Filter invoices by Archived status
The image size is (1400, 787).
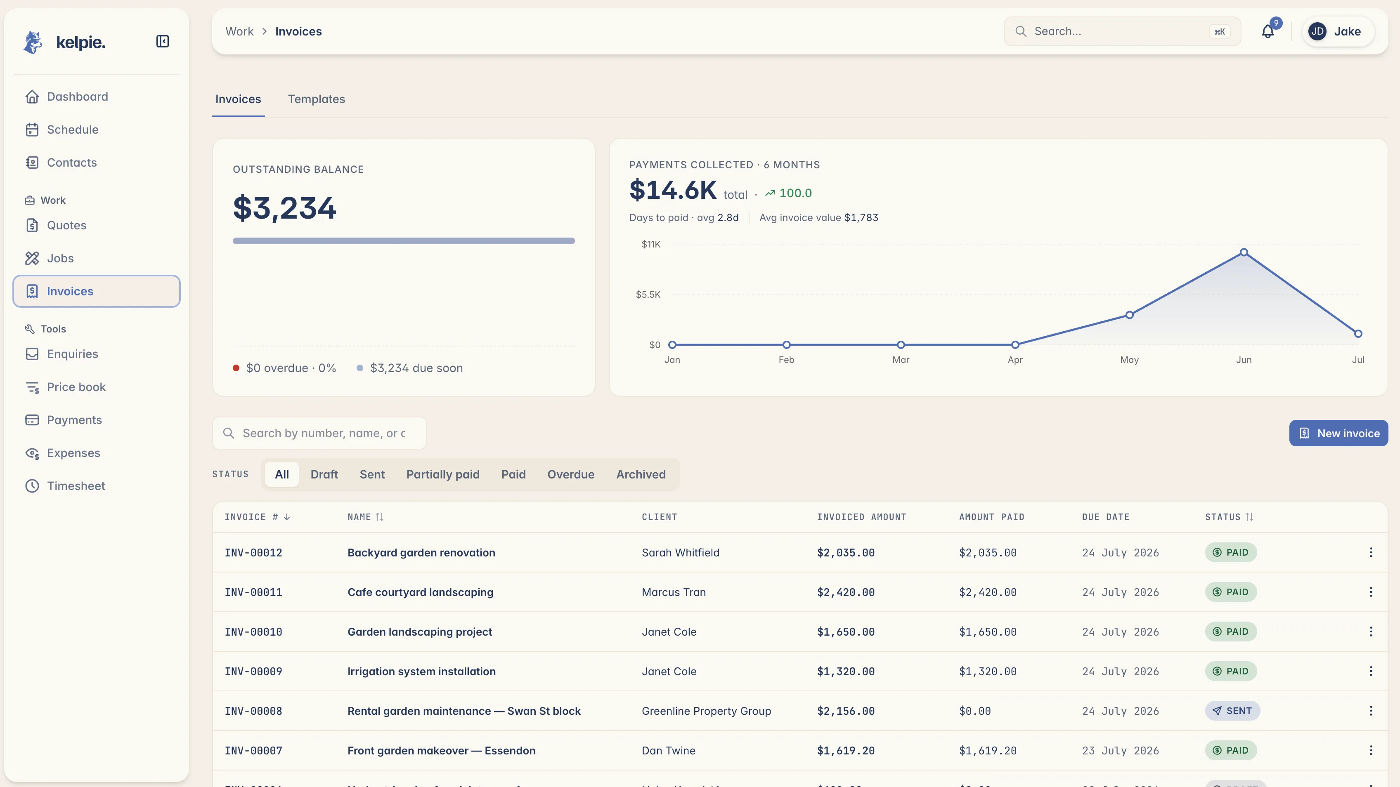pyautogui.click(x=641, y=474)
